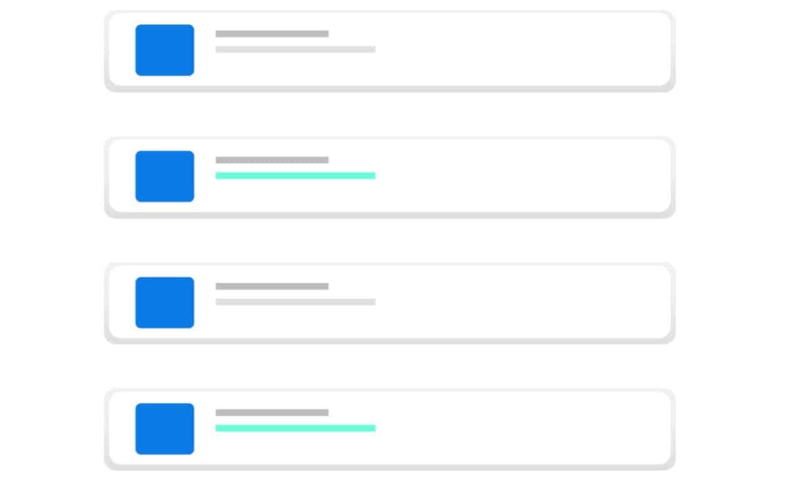Select the second card's blue square icon

click(x=164, y=176)
